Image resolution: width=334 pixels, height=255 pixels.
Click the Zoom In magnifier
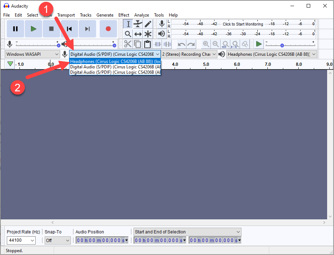tap(206, 44)
